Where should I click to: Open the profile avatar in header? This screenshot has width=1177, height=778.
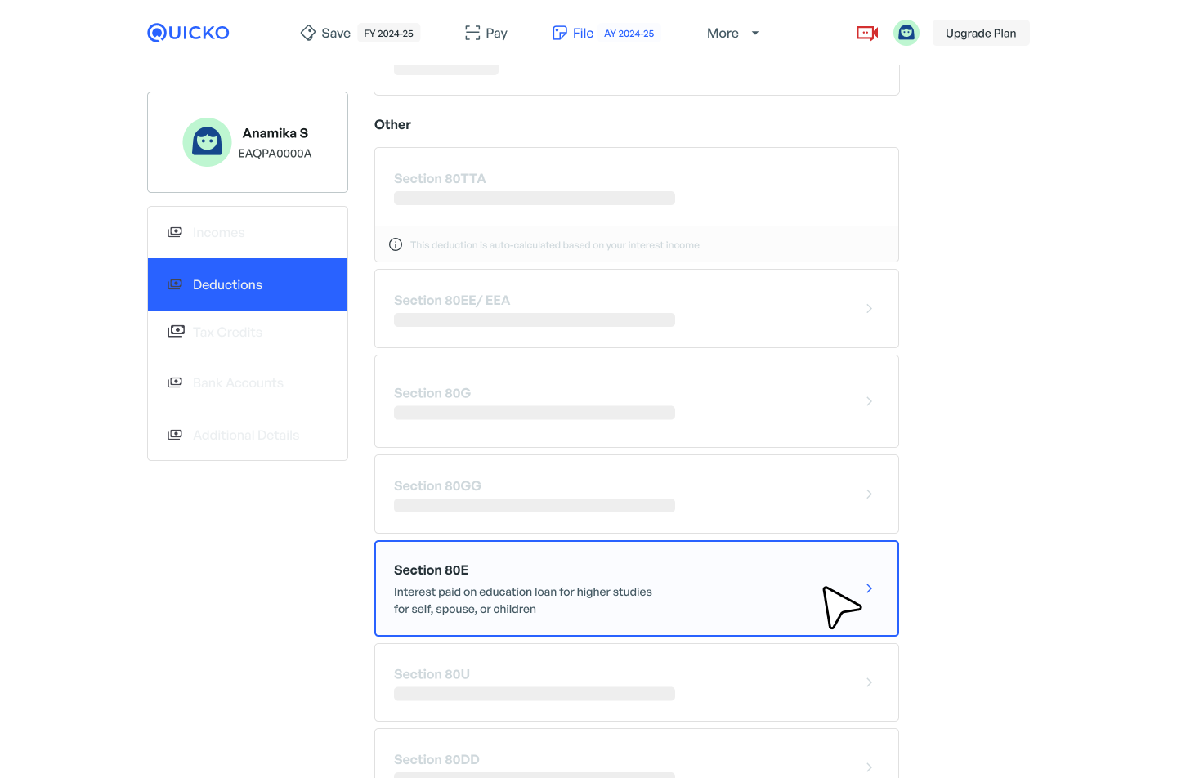[906, 33]
